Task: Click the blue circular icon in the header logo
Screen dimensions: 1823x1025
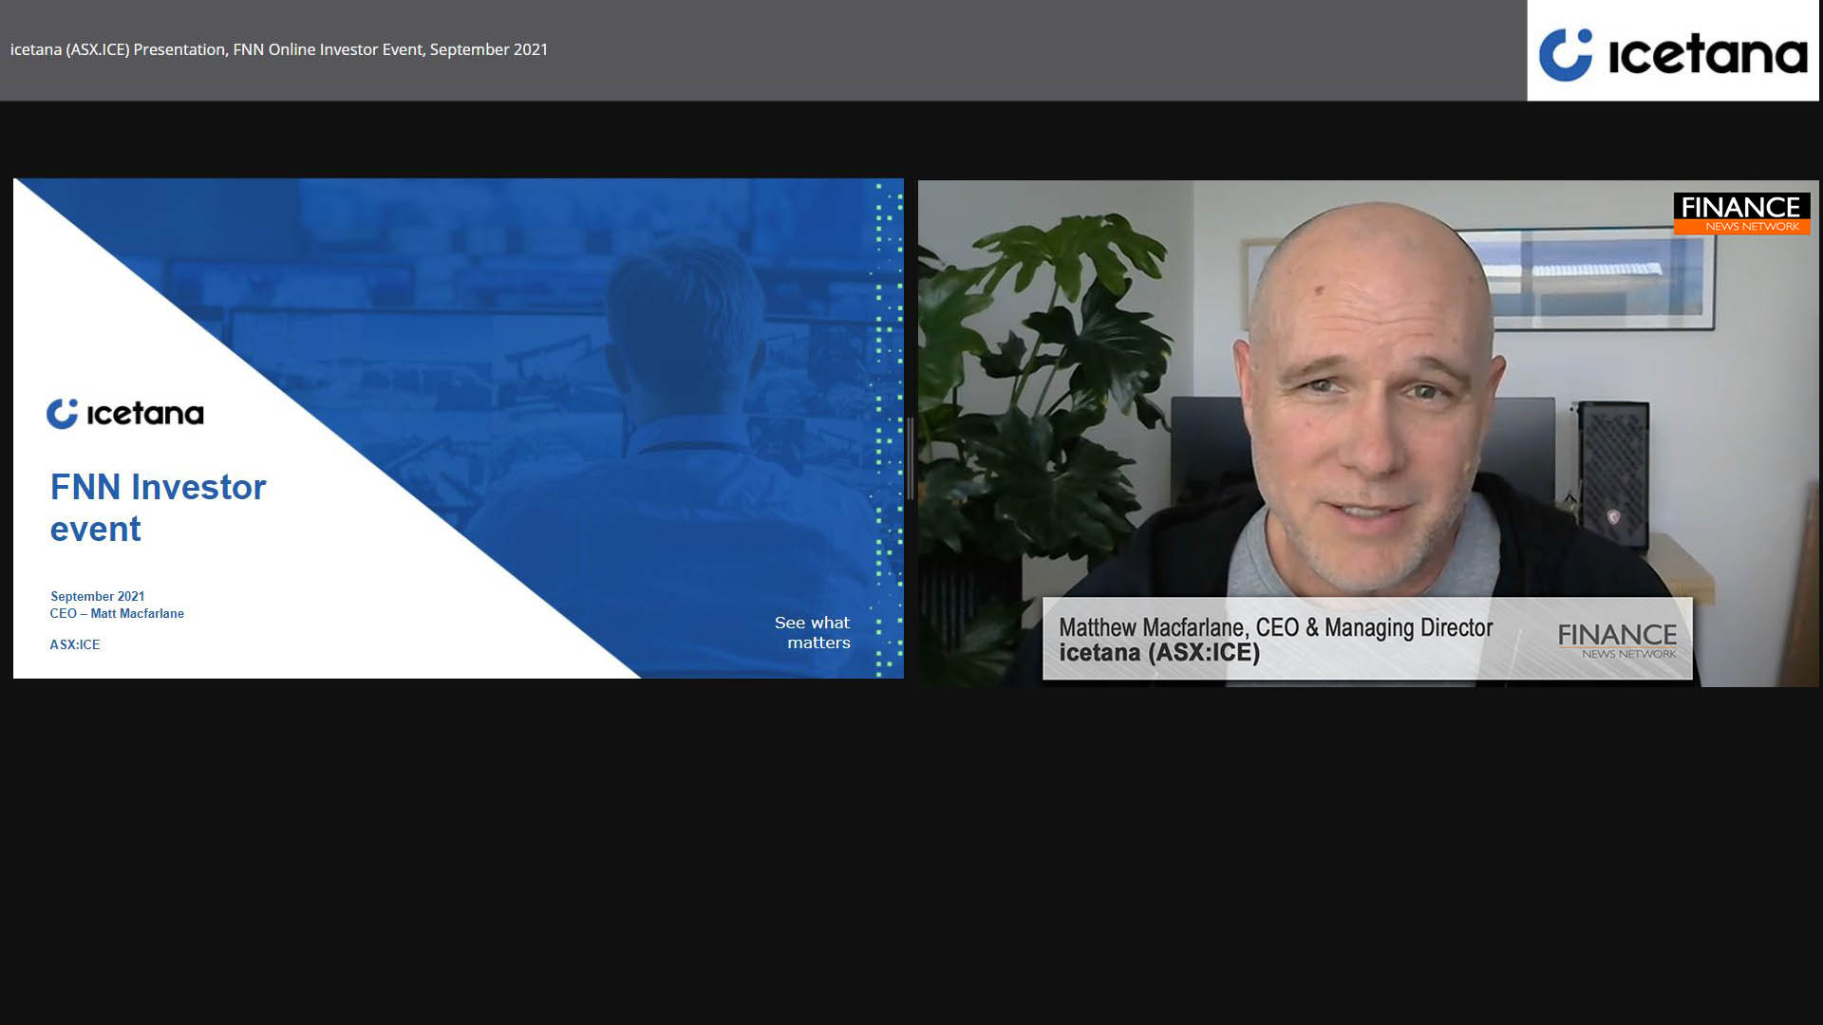Action: (x=1565, y=54)
